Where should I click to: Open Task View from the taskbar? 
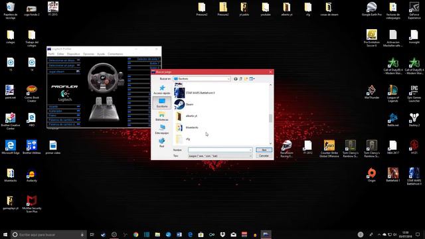coord(92,234)
